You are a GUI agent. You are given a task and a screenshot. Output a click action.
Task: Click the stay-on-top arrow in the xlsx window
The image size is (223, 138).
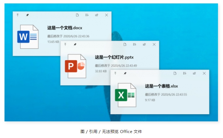tap(115, 73)
